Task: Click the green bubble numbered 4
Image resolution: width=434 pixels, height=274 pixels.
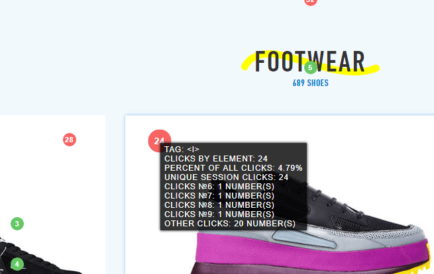Action: point(17,264)
